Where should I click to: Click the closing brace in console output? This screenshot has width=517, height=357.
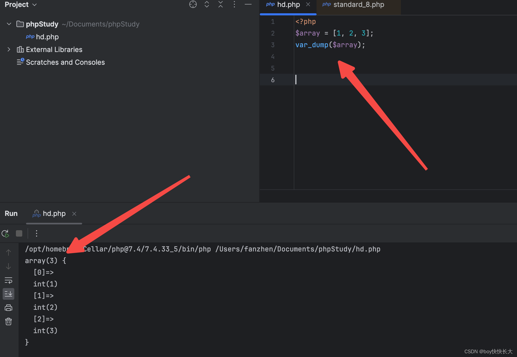[27, 342]
